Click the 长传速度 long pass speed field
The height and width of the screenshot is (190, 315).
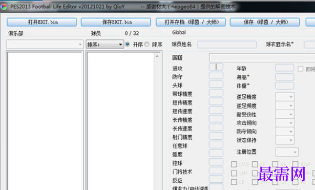pos(216,128)
